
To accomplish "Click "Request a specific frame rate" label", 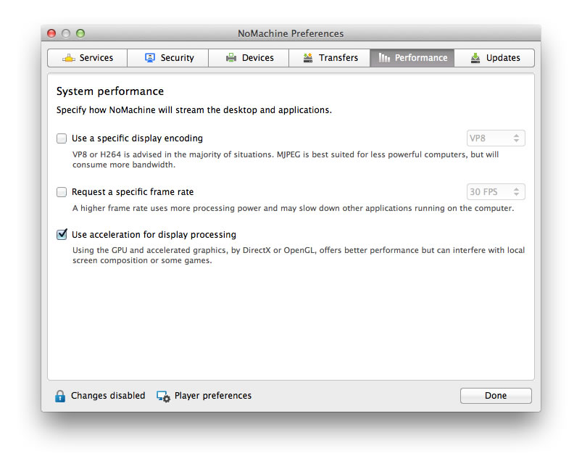I will pyautogui.click(x=133, y=192).
